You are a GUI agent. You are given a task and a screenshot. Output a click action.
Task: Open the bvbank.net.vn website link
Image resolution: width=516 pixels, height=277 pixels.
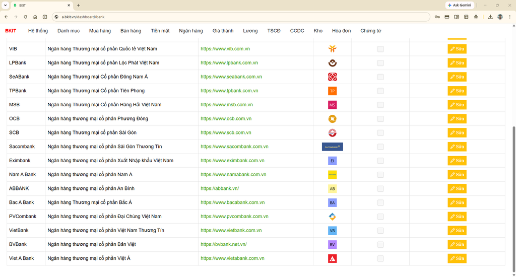click(x=223, y=244)
